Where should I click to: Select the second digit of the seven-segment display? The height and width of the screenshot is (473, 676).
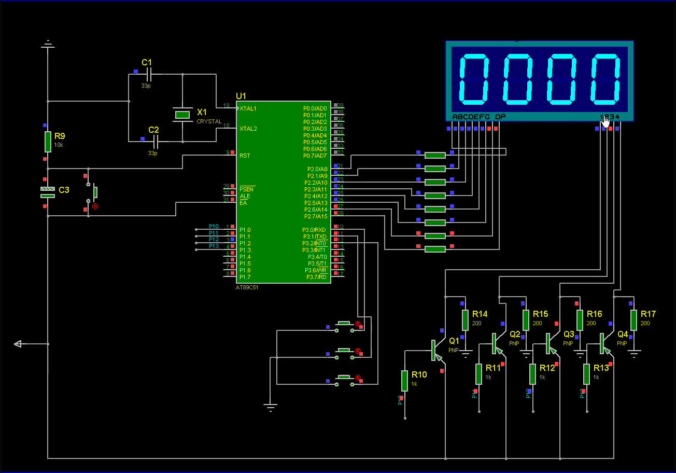(x=518, y=79)
